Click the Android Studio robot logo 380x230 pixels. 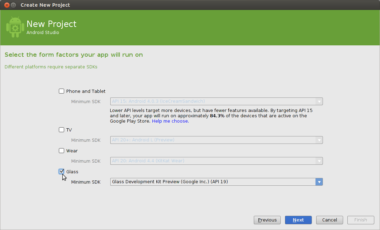pos(15,27)
